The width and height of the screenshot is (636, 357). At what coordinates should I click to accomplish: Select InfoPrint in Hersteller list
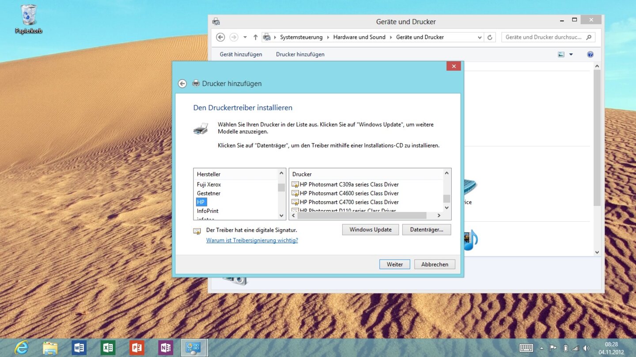(208, 211)
